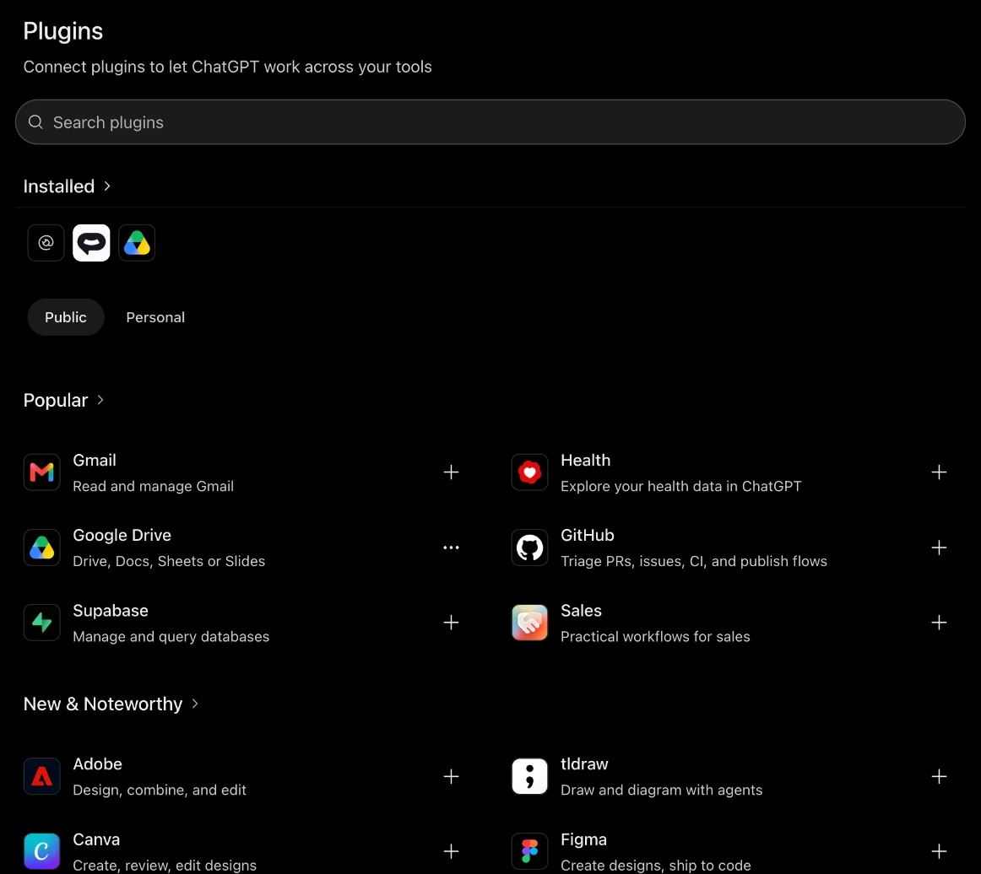Click the Sales plugin title
Screen dimensions: 981x874
[581, 611]
